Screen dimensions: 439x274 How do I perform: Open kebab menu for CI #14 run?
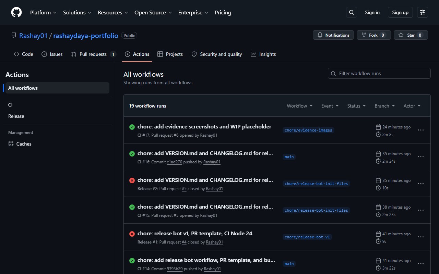tap(421, 264)
